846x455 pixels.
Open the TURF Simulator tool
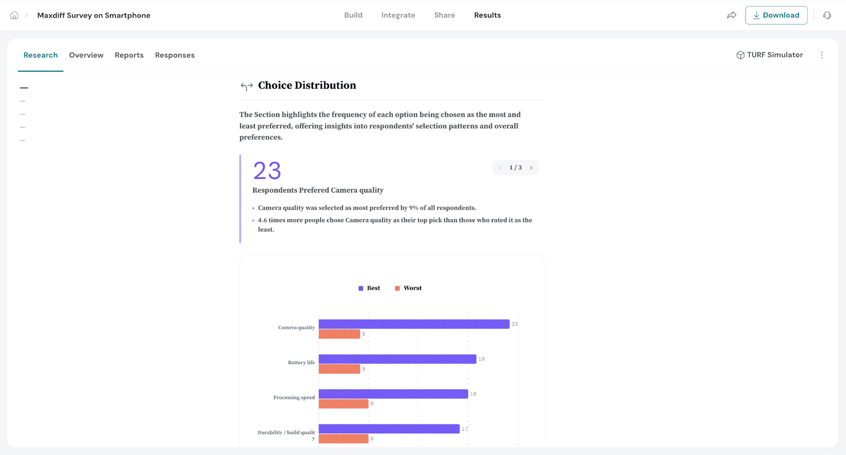769,55
